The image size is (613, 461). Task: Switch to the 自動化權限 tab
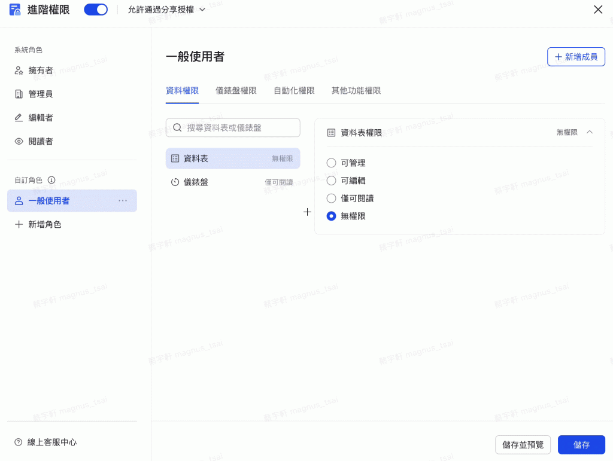[x=294, y=90]
